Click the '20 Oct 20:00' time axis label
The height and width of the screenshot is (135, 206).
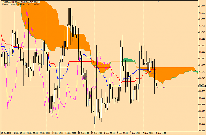pyautogui.click(x=32, y=133)
